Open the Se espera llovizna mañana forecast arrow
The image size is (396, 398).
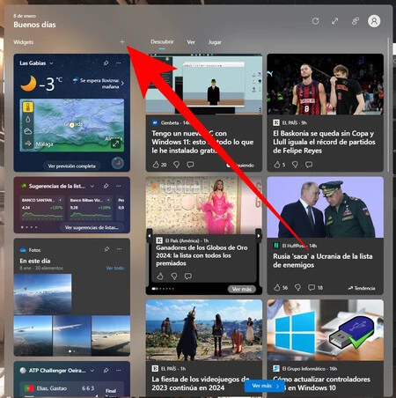pos(122,84)
